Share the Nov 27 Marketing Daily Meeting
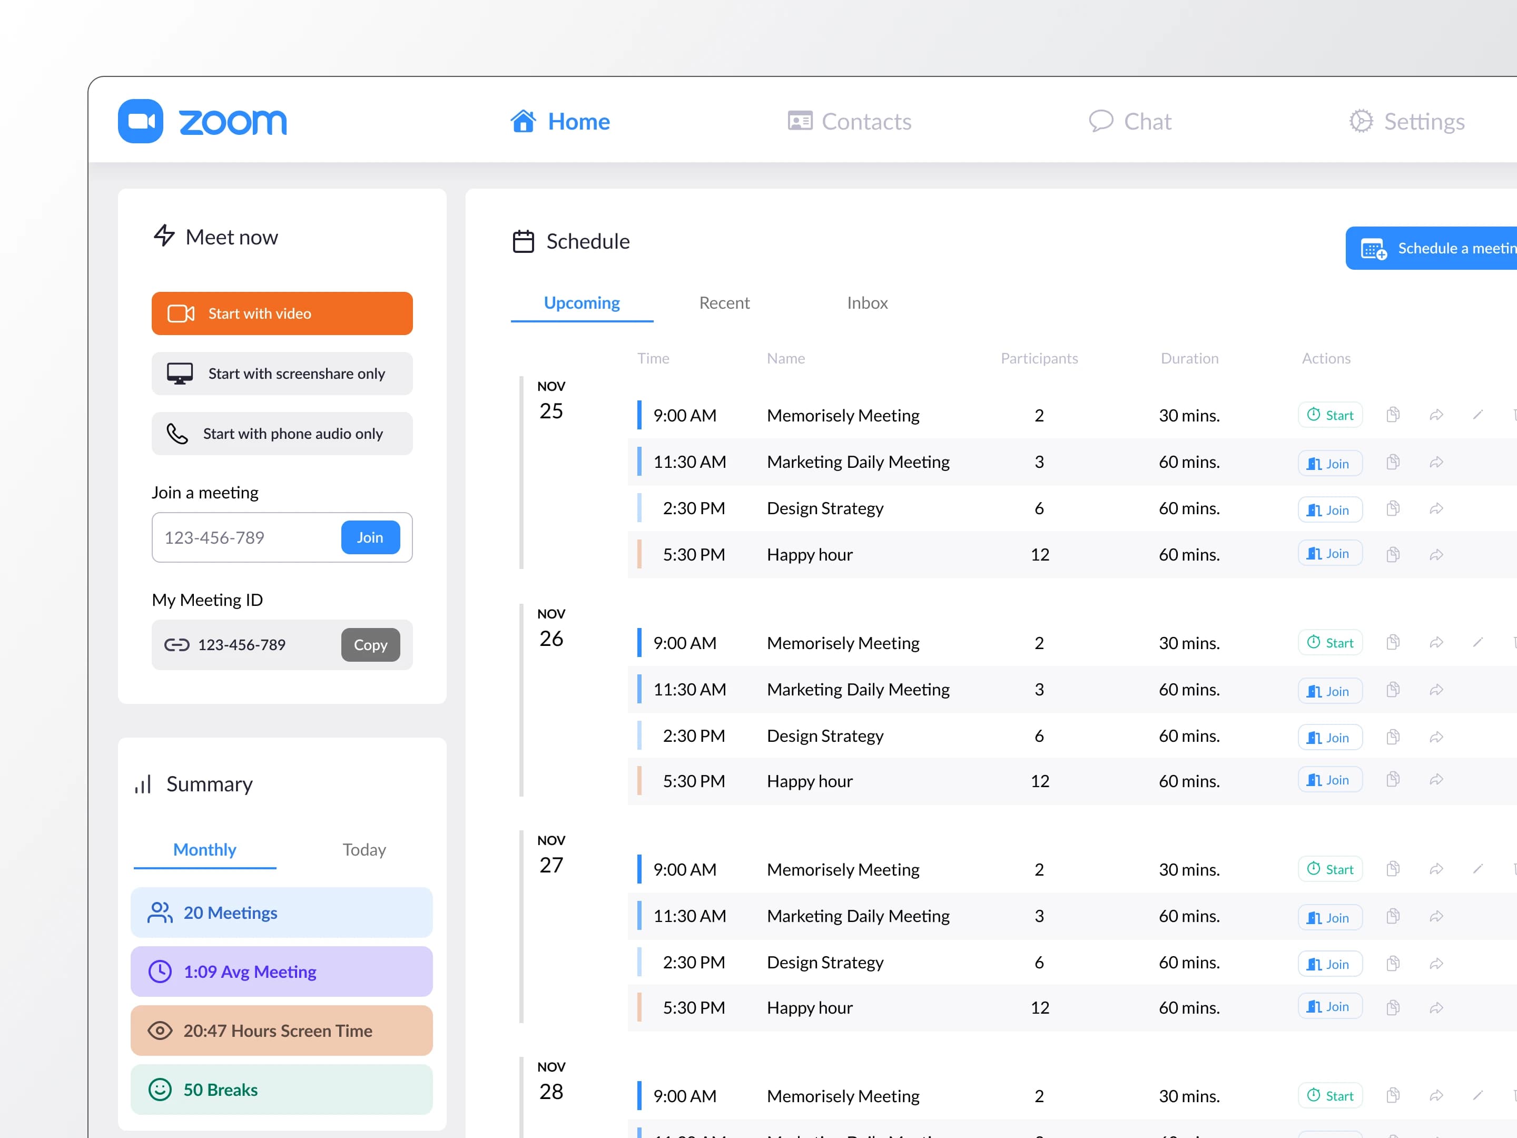This screenshot has height=1138, width=1517. [x=1436, y=916]
